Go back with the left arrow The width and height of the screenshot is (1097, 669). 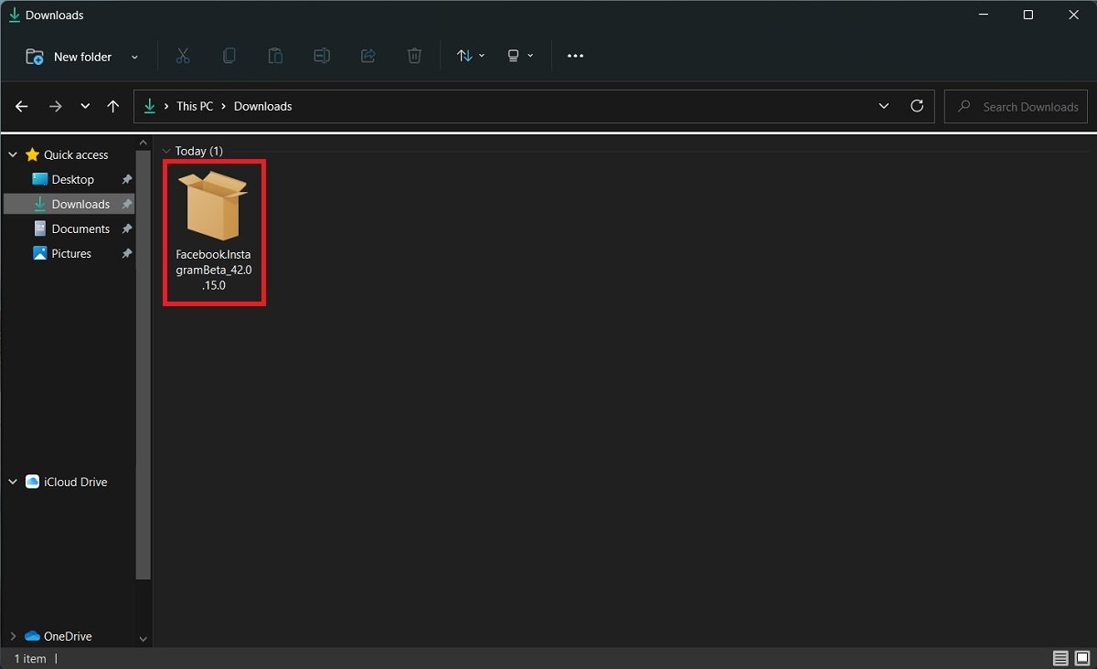22,106
